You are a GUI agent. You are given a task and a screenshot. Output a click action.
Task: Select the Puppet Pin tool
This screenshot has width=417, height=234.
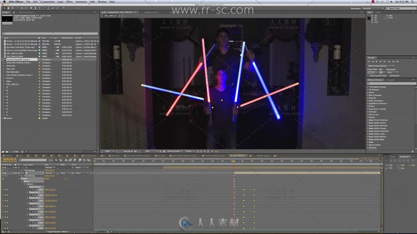coord(64,8)
